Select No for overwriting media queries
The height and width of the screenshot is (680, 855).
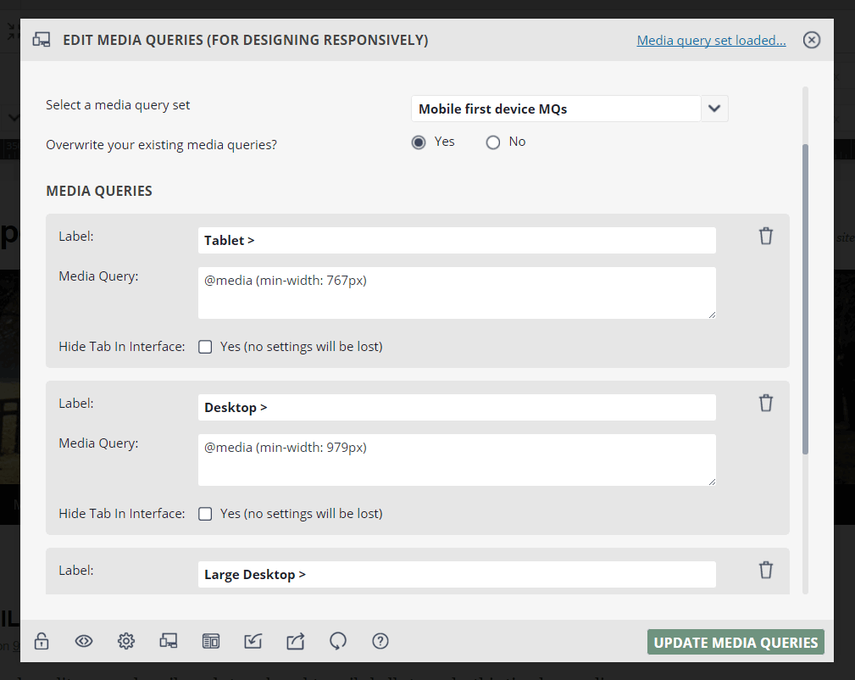(493, 142)
